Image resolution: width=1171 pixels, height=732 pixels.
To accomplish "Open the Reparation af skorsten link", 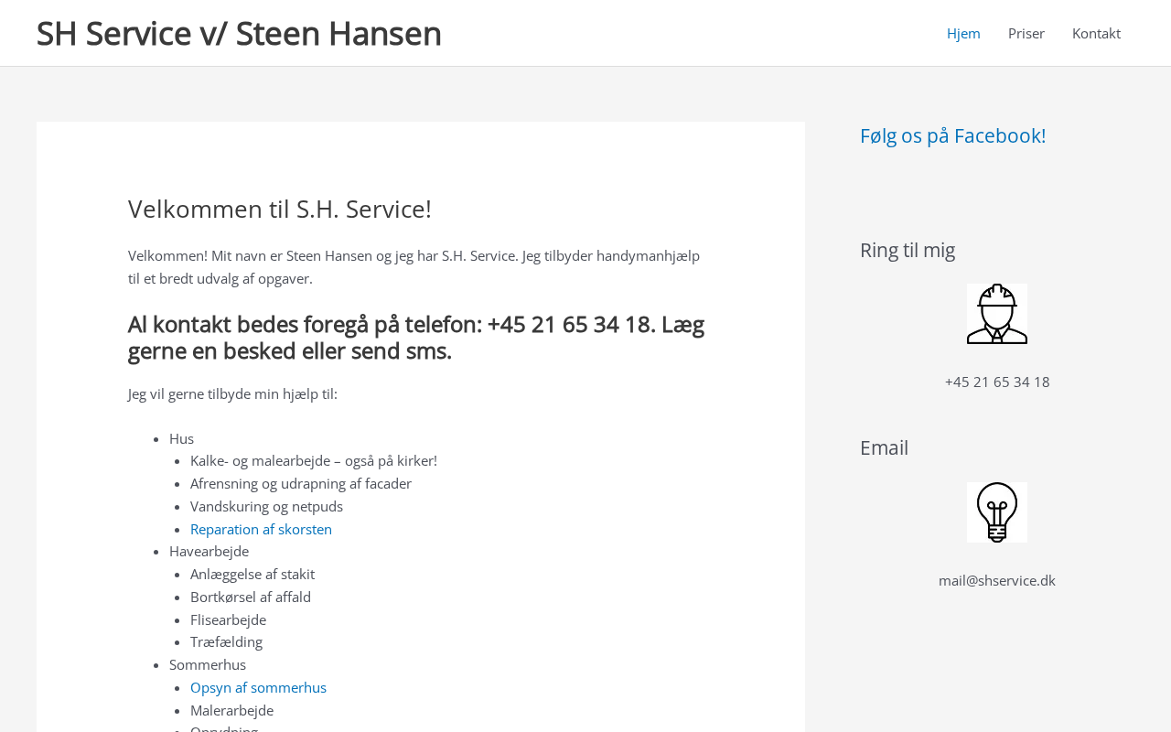I will point(261,529).
